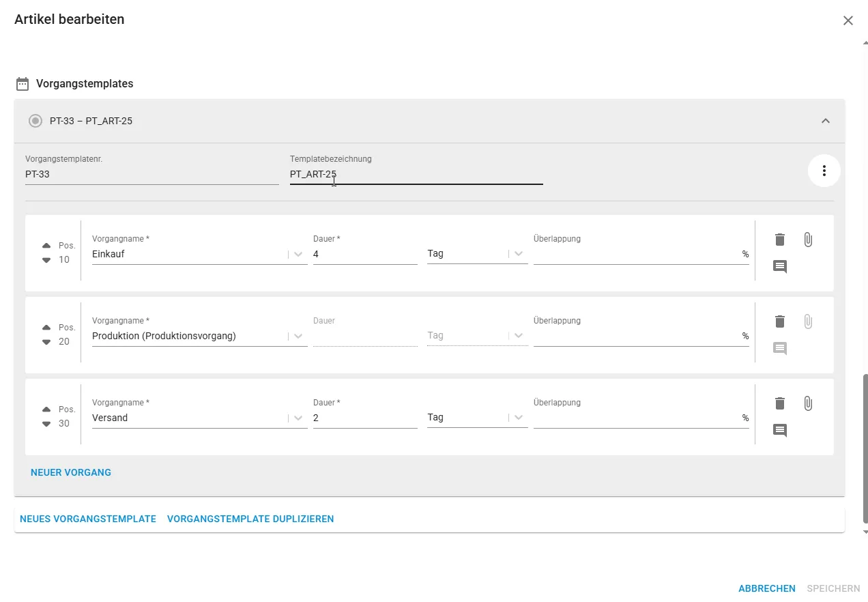Open the Produktion Vorgangname dropdown

click(298, 336)
